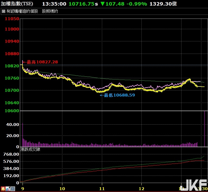Click the 10640 price axis label

tap(12, 103)
